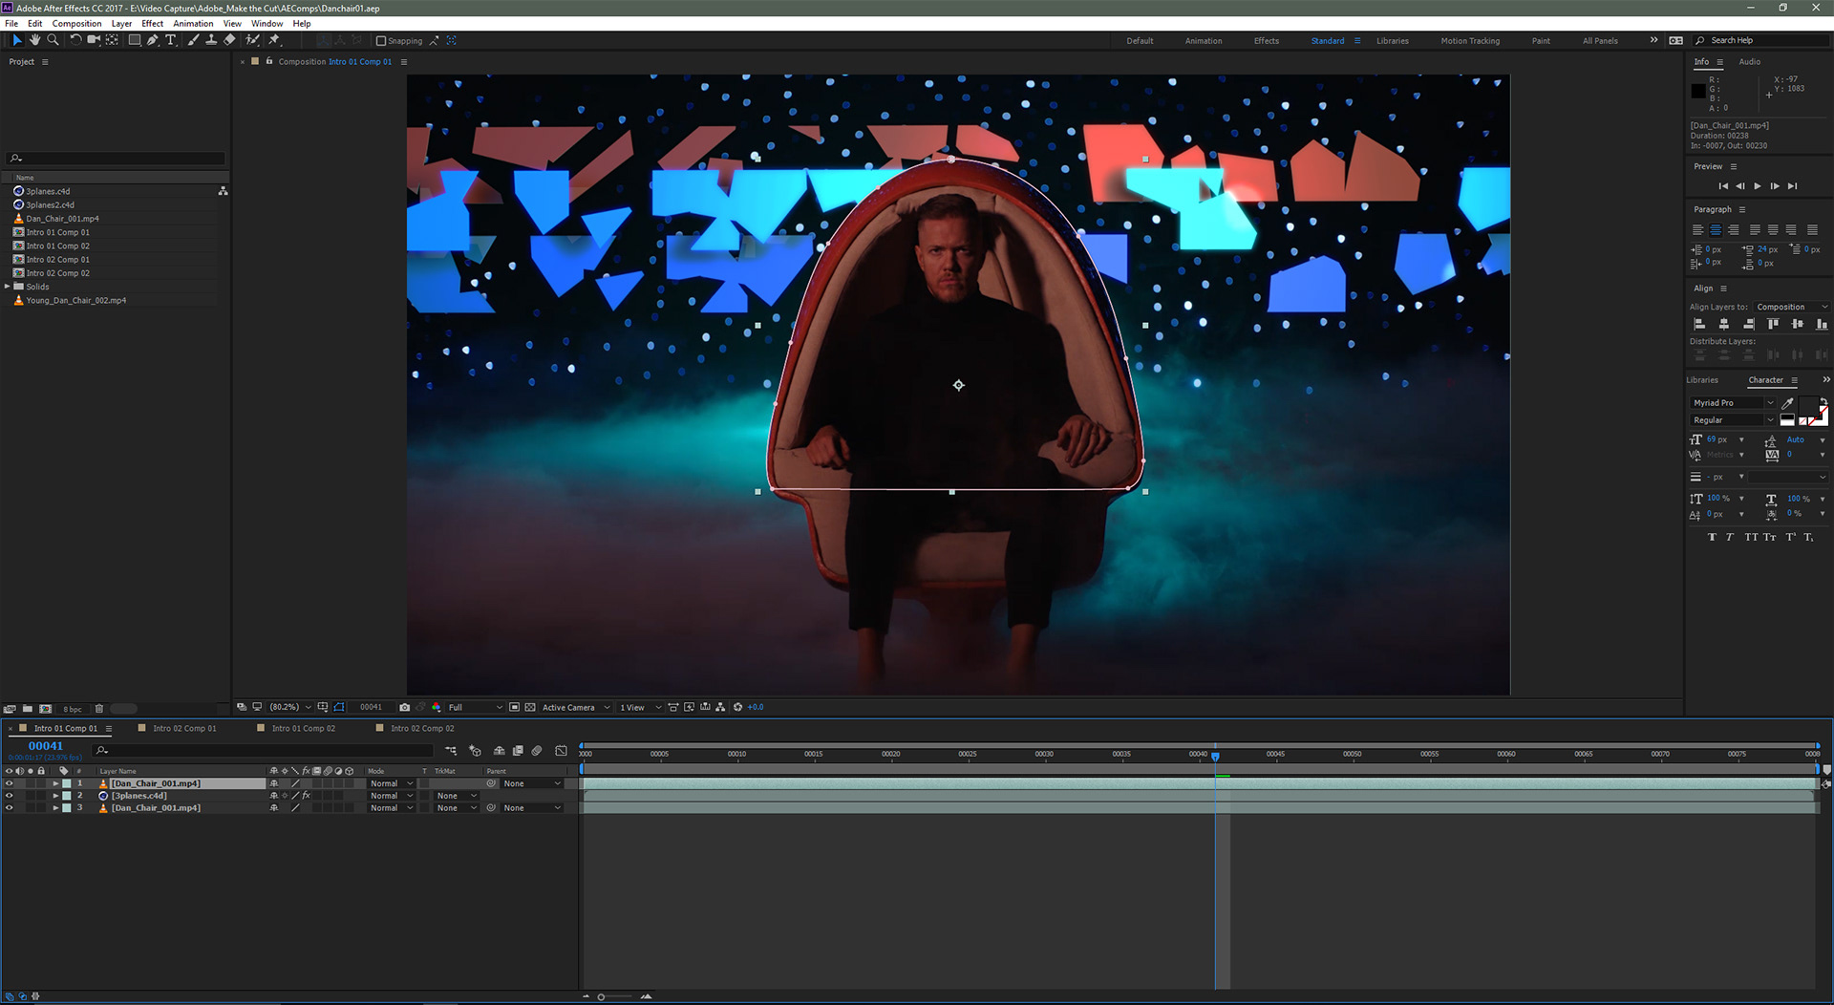Align layers to top edge
Image resolution: width=1834 pixels, height=1005 pixels.
coord(1773,325)
